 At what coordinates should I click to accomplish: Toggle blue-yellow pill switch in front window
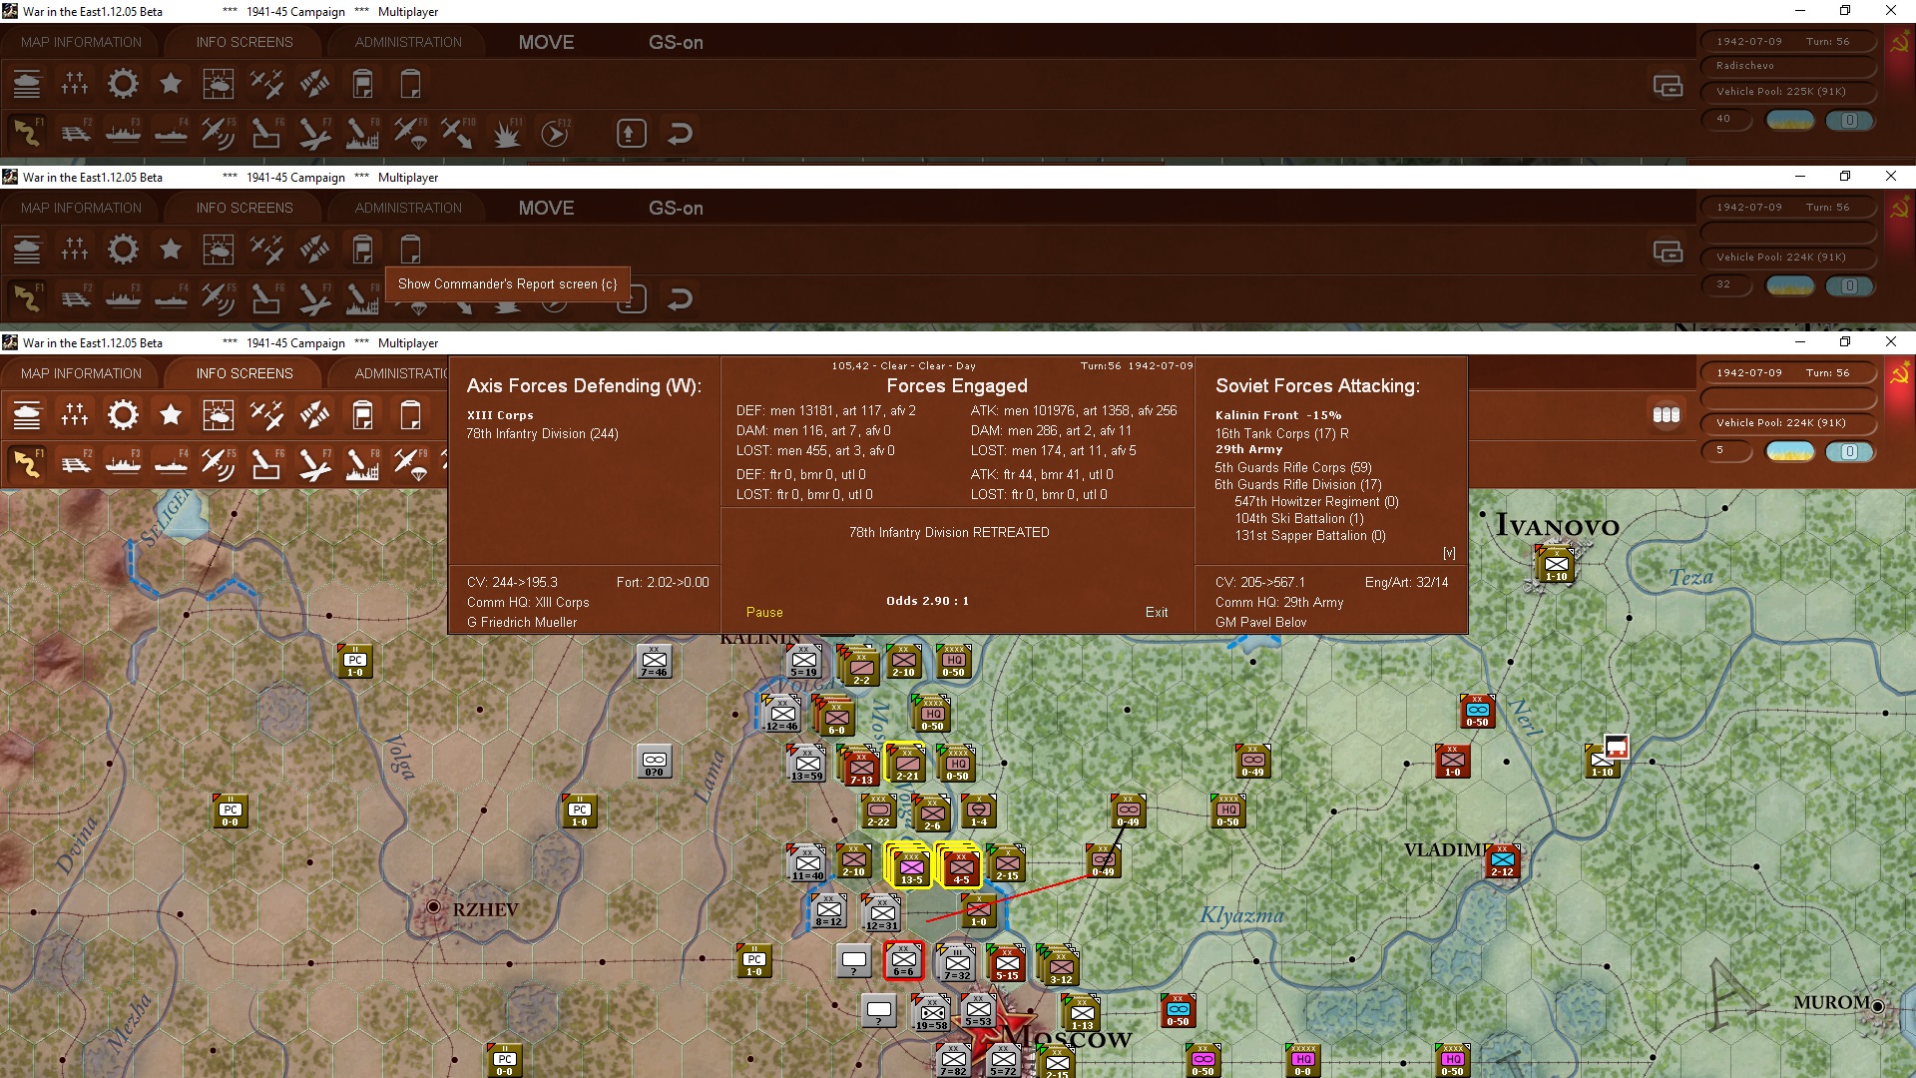(x=1790, y=451)
